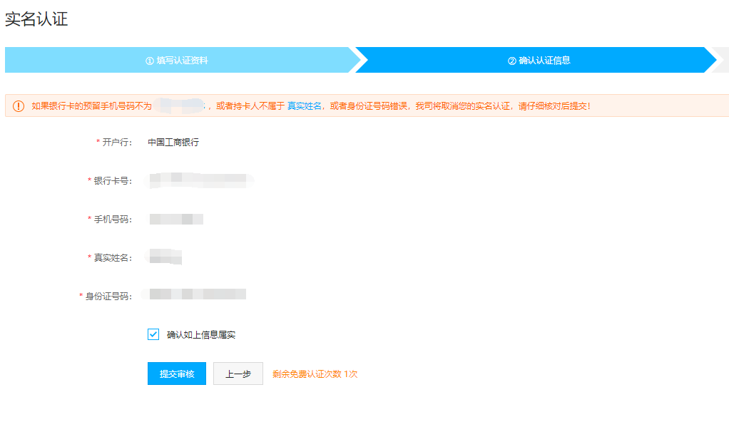Go back to step 1 填写认证资料
The height and width of the screenshot is (422, 729).
(177, 61)
